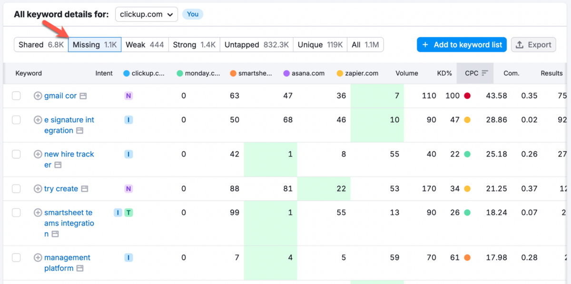Open the clickup.com domain dropdown
Image resolution: width=571 pixels, height=284 pixels.
click(x=147, y=14)
